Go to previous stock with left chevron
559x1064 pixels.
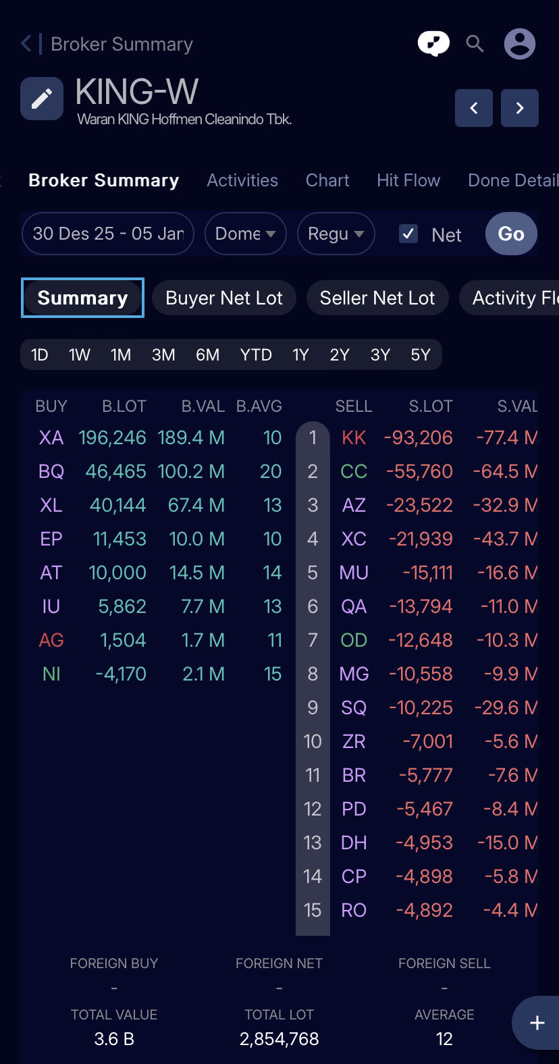pos(474,108)
